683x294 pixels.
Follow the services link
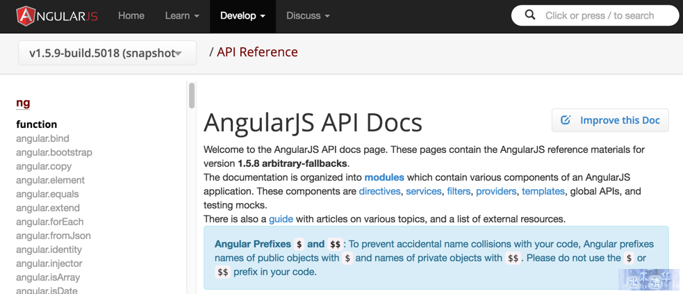click(x=423, y=192)
